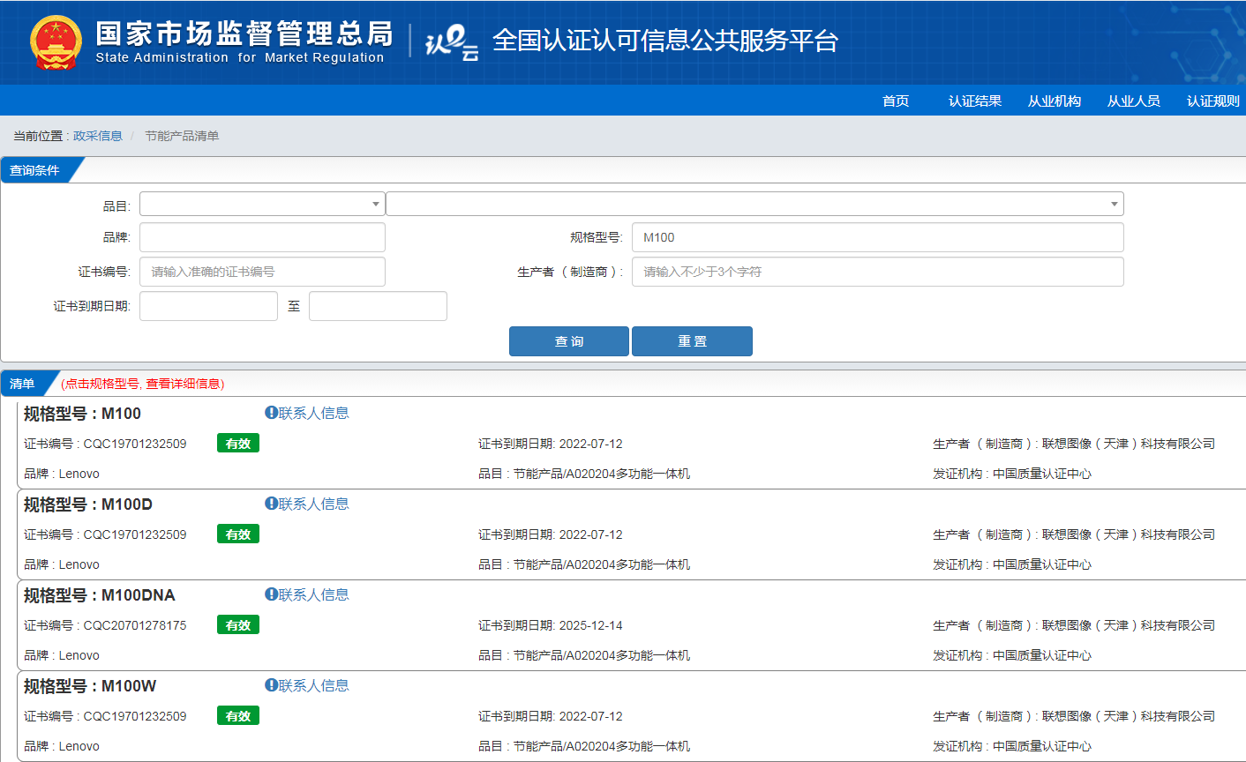Focus the 规格型号 field containing M100

tap(878, 237)
